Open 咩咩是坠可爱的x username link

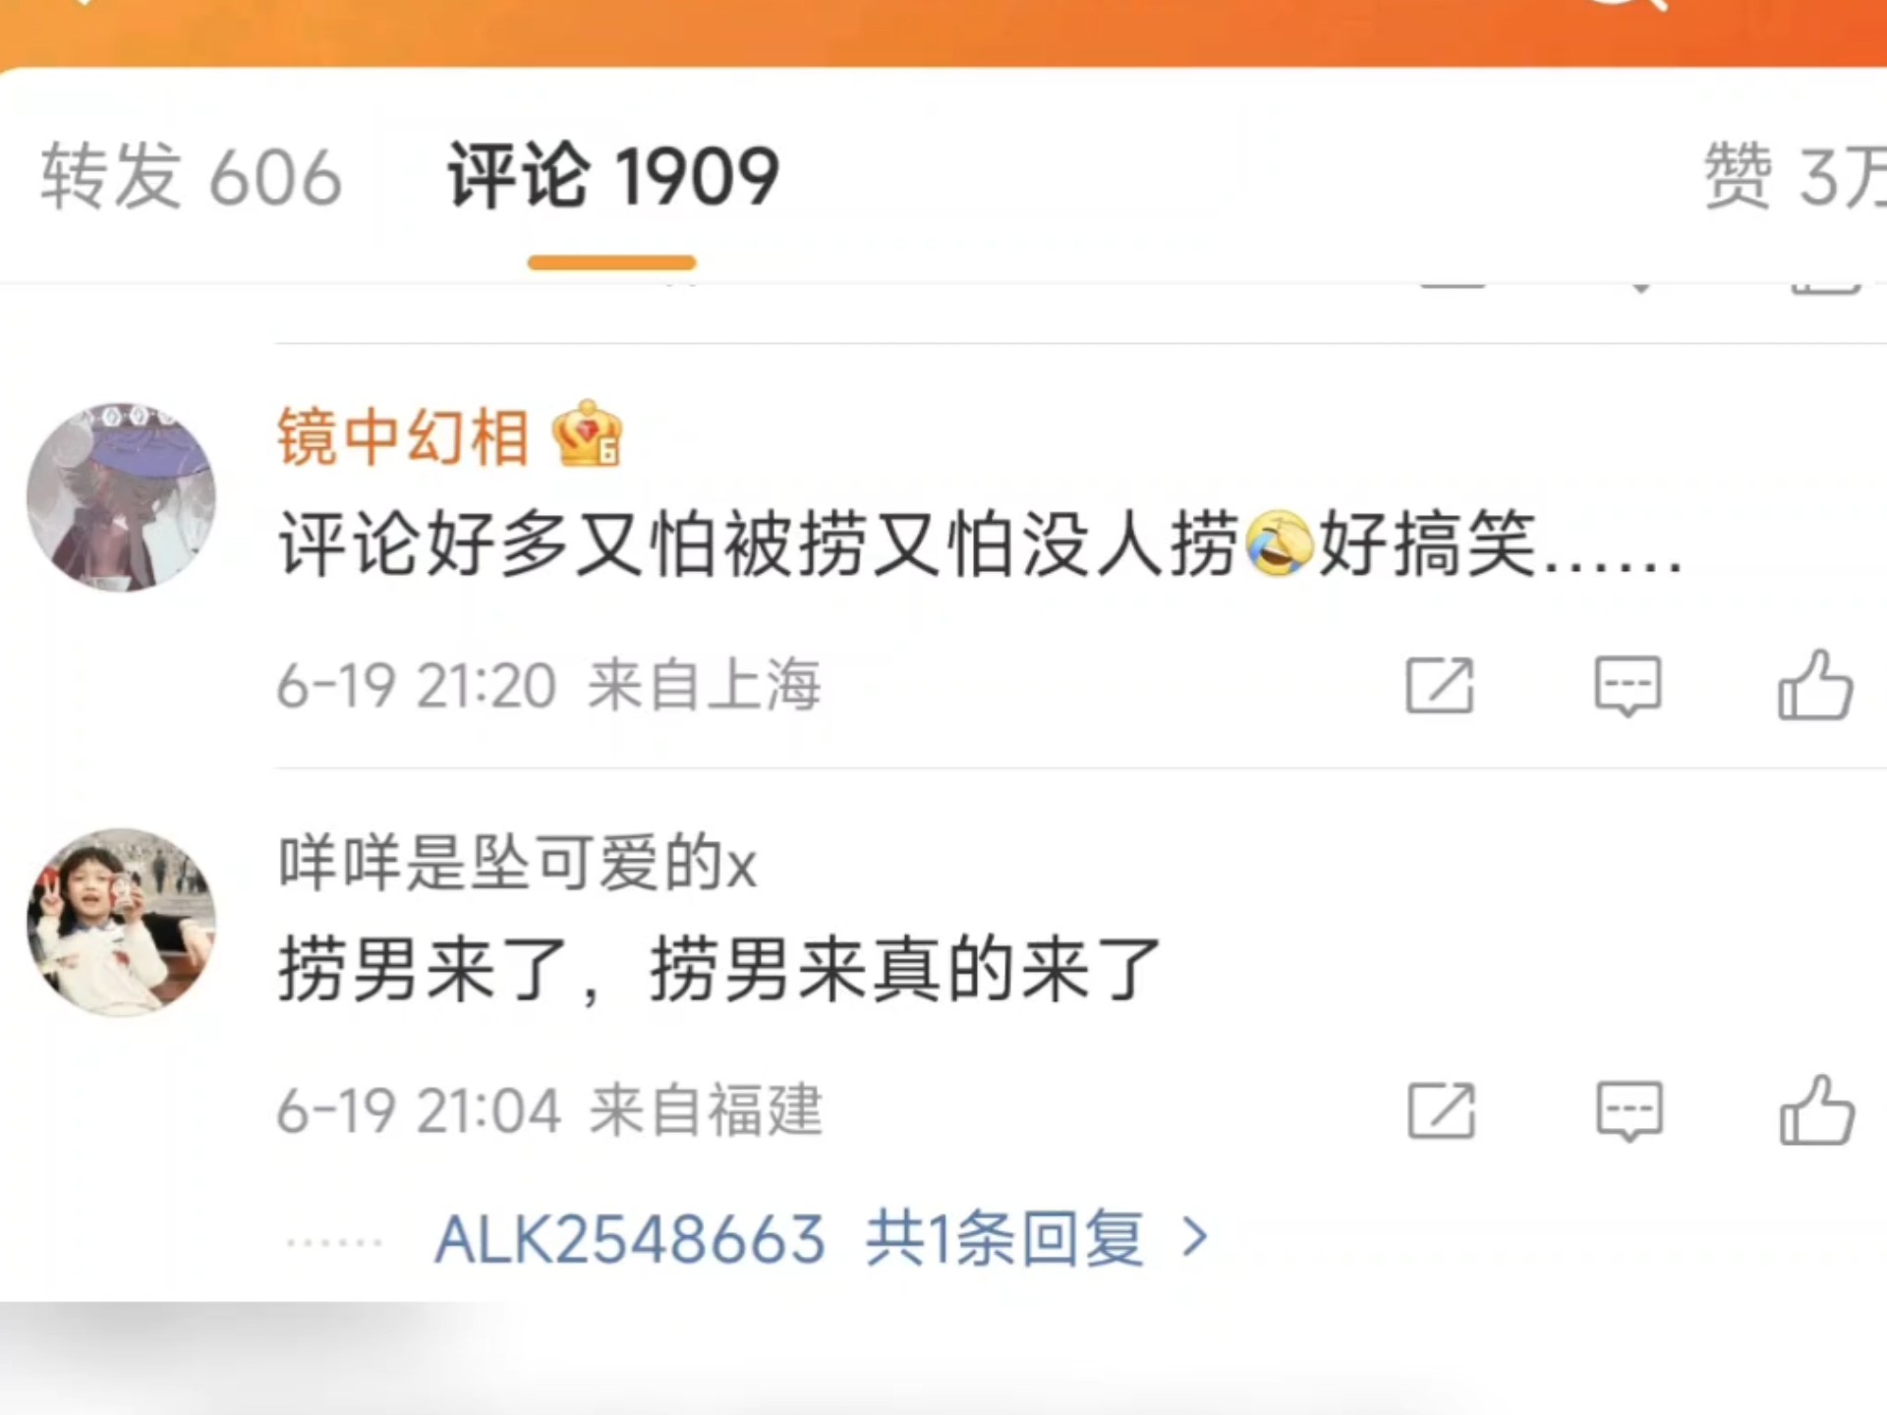517,863
